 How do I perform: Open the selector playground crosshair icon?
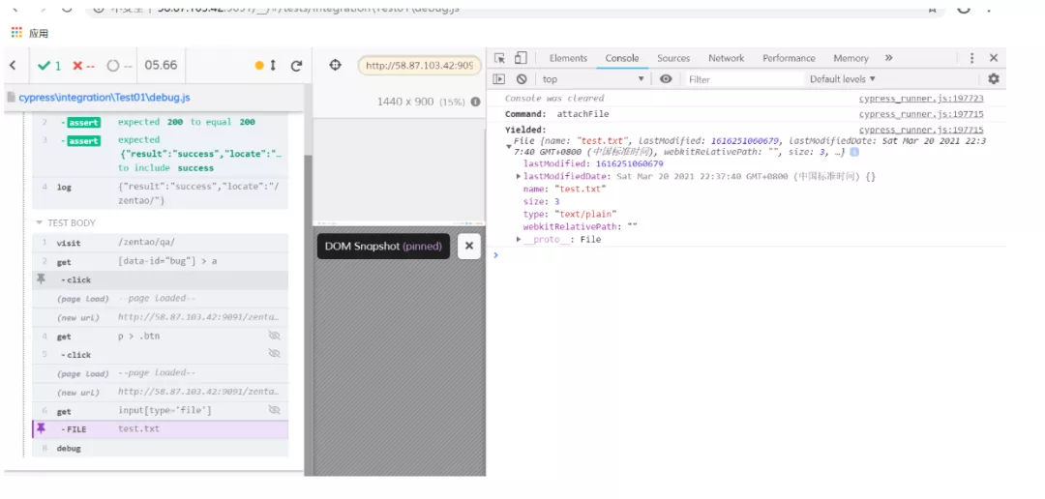[335, 65]
